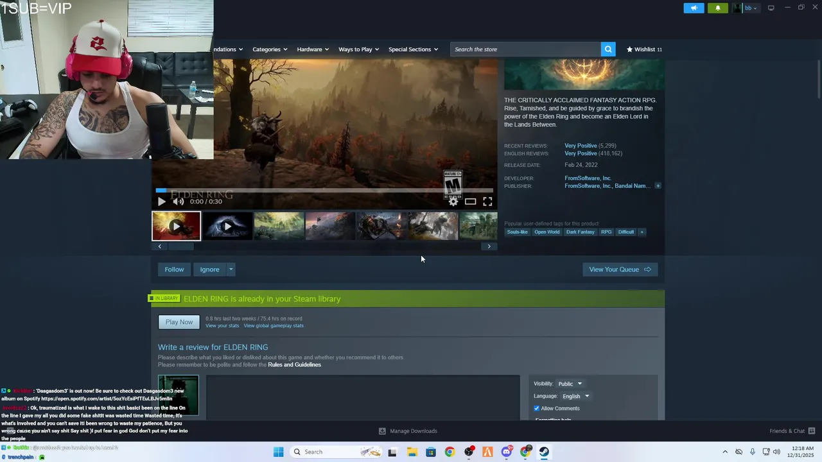Select the Difficult tag
The height and width of the screenshot is (462, 822).
click(625, 232)
